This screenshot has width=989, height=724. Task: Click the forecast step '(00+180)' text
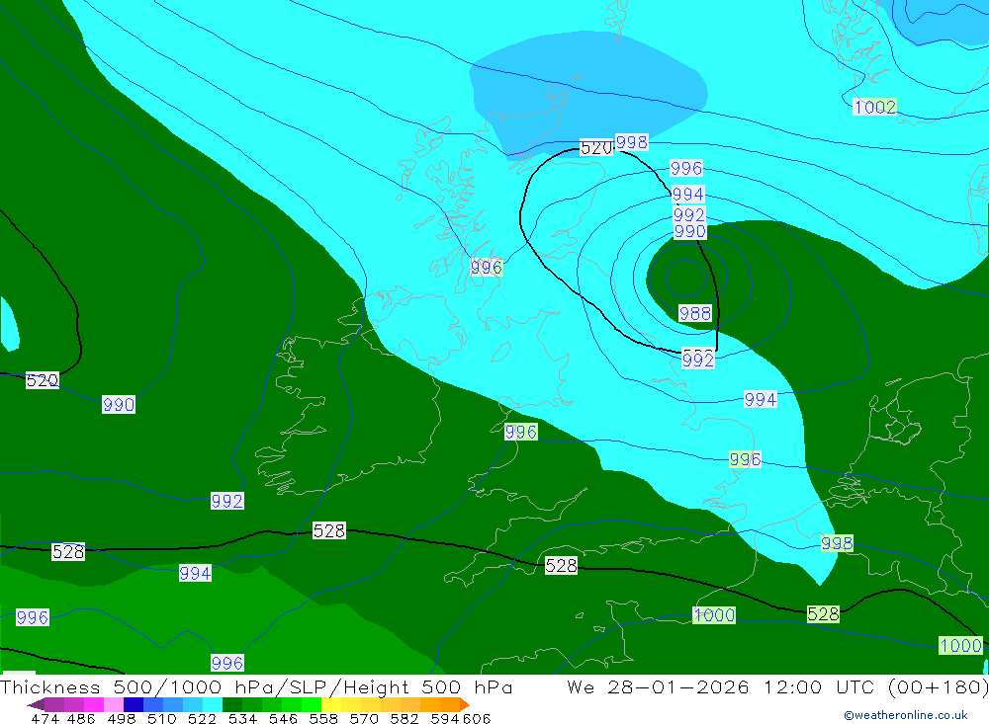pos(938,686)
